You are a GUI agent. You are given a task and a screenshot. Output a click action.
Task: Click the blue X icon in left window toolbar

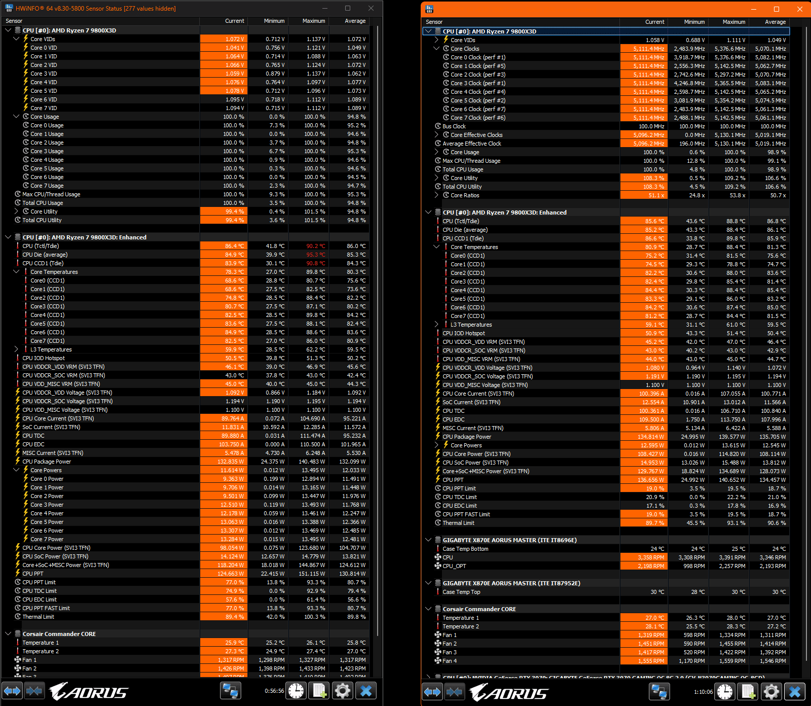click(366, 691)
